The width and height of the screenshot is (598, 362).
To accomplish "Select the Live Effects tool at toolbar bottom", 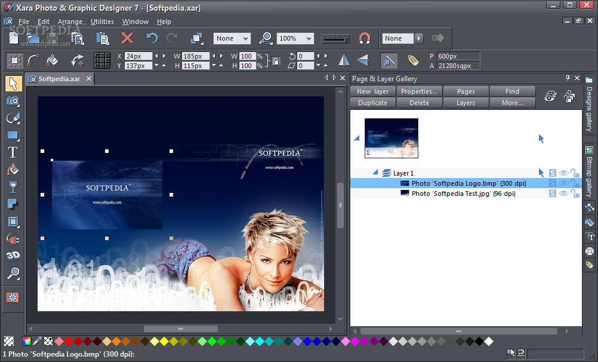I will pyautogui.click(x=13, y=297).
